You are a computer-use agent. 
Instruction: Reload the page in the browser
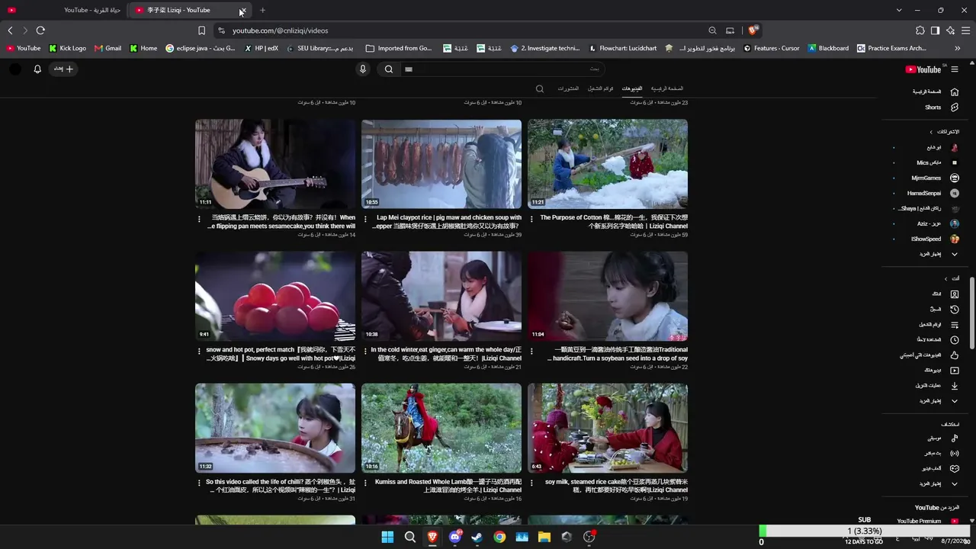(40, 30)
